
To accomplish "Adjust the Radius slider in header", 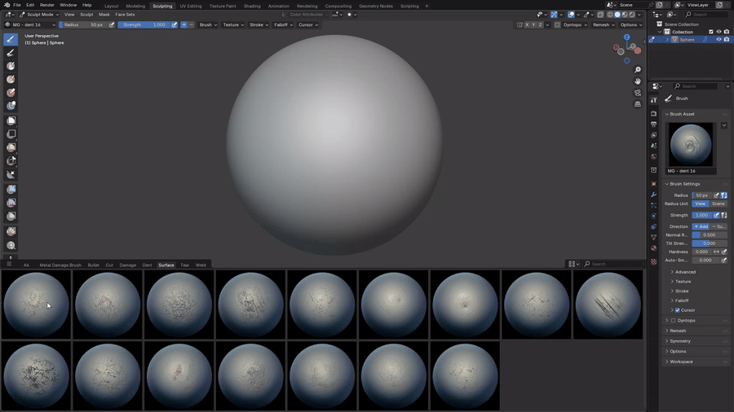I will (x=83, y=24).
